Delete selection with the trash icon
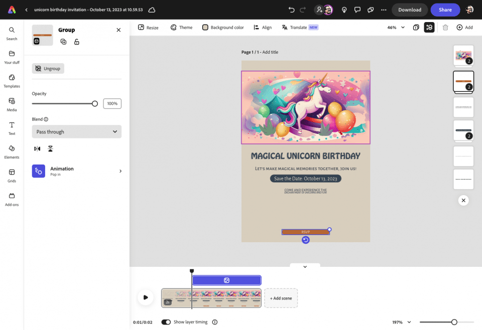 tap(445, 28)
